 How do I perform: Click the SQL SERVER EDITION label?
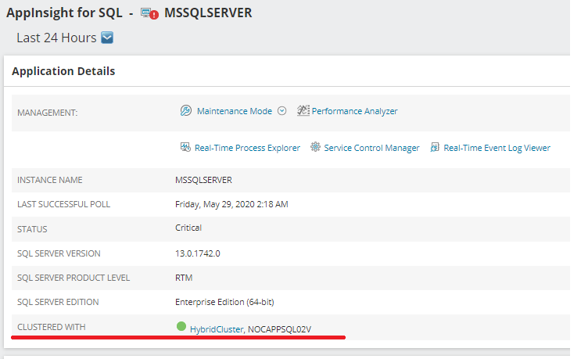coord(58,302)
